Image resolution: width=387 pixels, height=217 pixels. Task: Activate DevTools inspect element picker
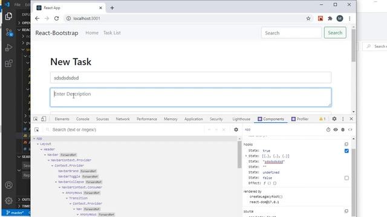pos(36,119)
